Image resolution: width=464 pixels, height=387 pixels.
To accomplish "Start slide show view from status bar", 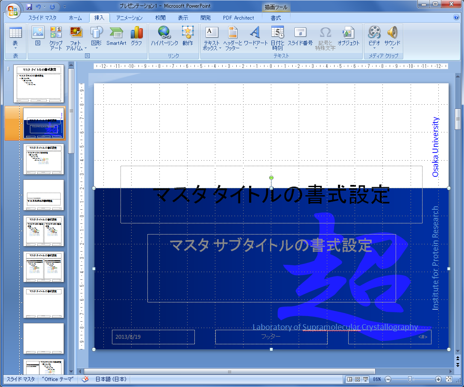I will coord(365,379).
